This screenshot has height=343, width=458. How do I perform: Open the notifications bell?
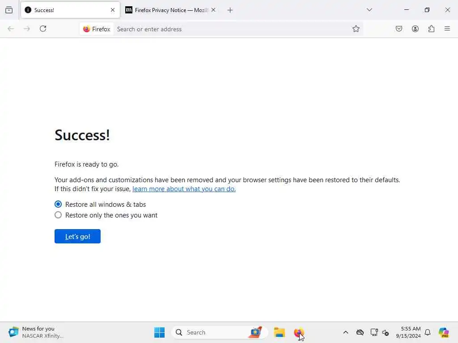[428, 332]
